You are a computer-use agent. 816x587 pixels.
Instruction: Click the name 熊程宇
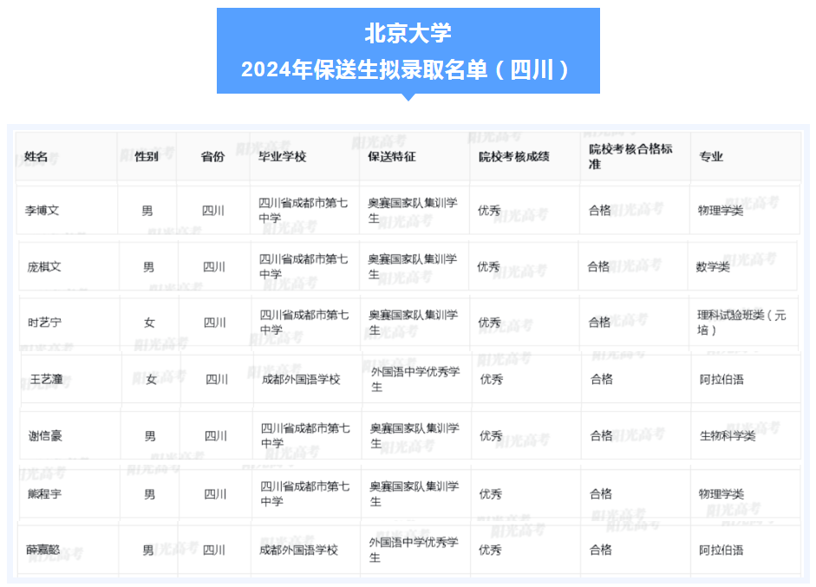[45, 494]
